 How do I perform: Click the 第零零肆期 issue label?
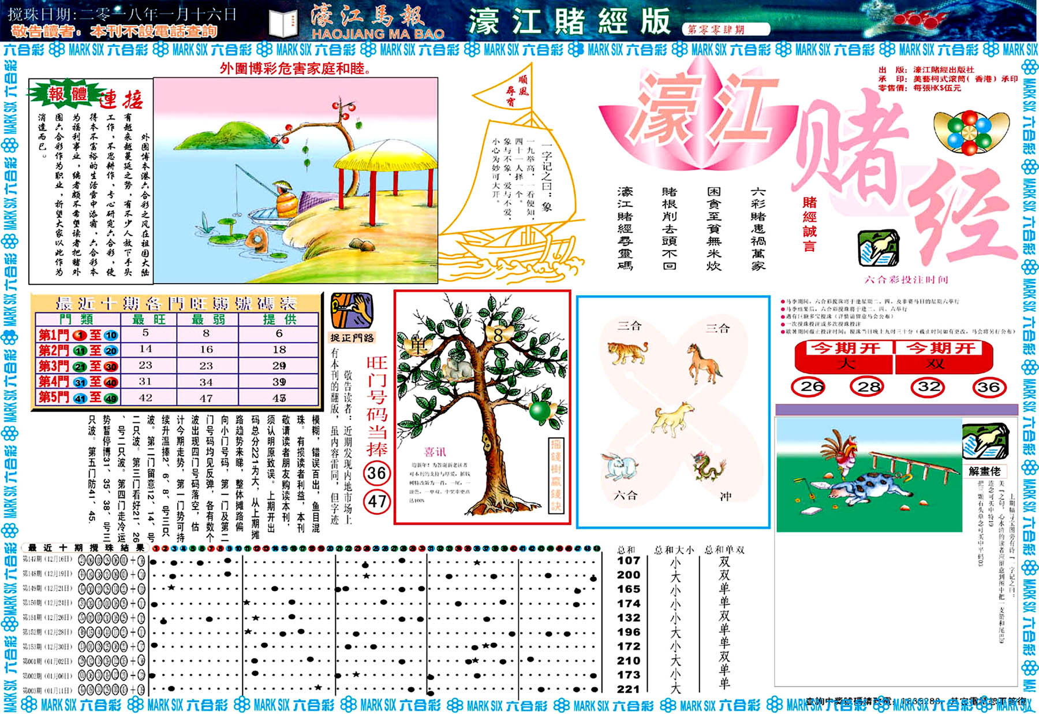pos(725,29)
